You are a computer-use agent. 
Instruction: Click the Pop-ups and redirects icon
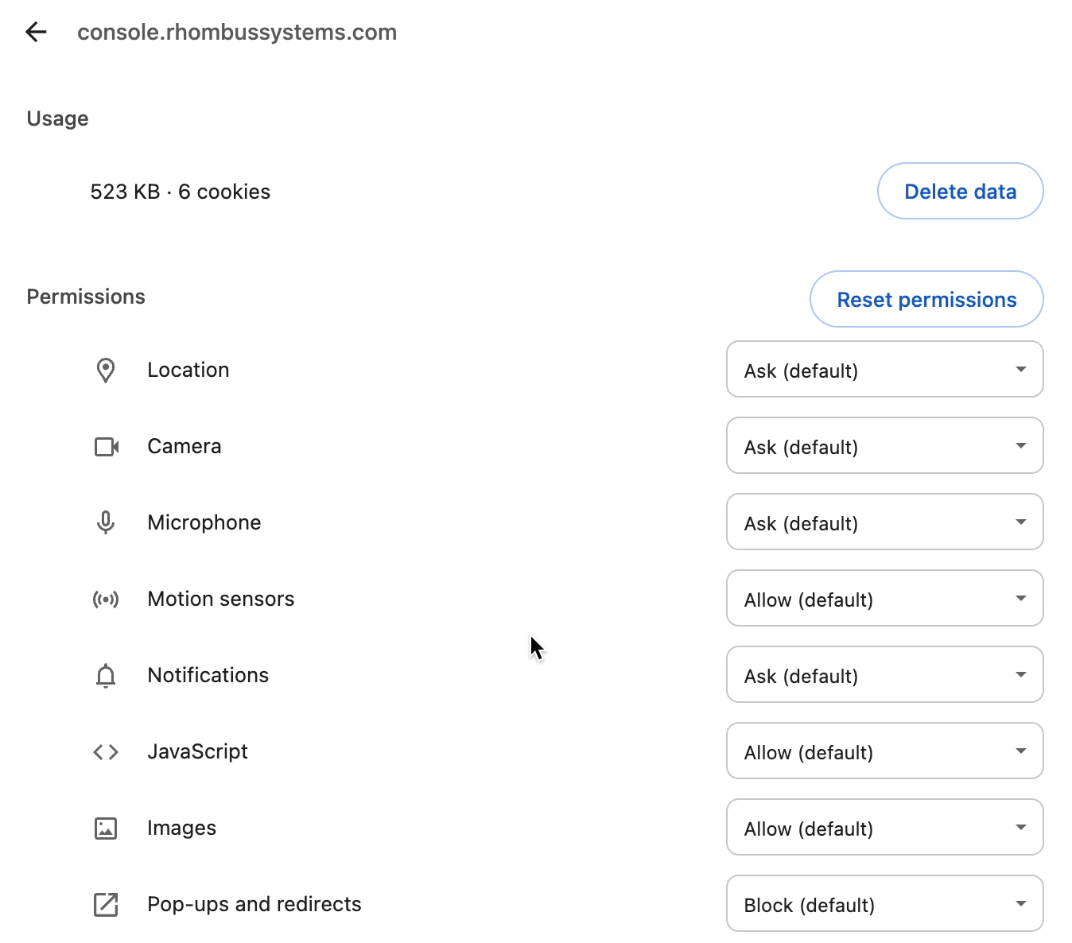coord(106,905)
